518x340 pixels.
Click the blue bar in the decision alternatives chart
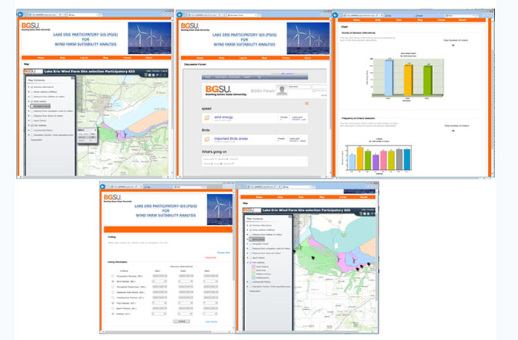(389, 77)
